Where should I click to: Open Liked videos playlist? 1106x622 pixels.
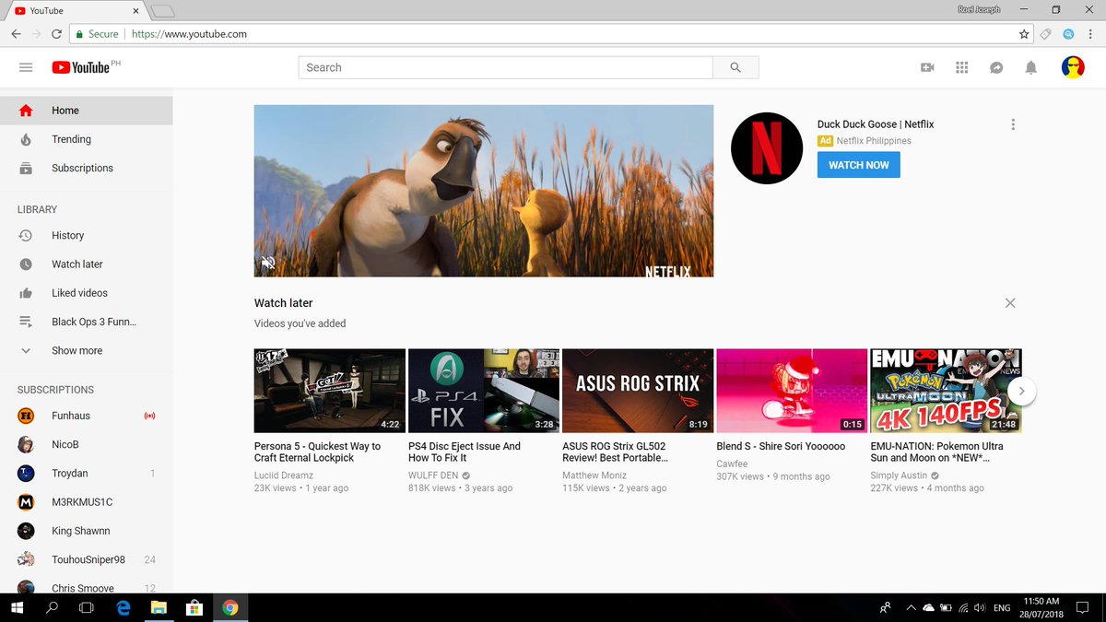tap(86, 293)
